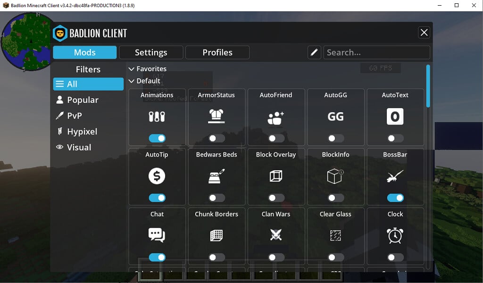Click the Chunk Borders grid icon

click(216, 235)
